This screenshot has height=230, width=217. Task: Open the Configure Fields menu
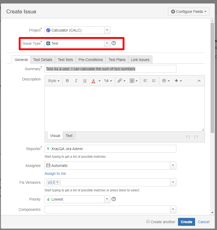pos(189,12)
